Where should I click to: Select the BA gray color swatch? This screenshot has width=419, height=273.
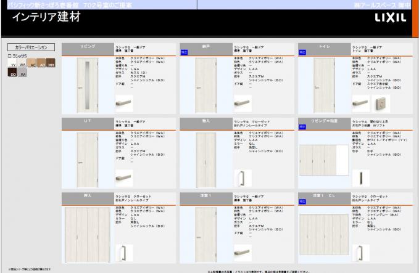point(22,72)
